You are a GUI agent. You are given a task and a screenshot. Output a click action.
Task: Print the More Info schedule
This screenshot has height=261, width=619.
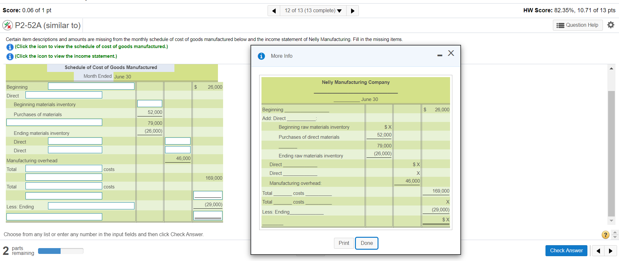click(344, 243)
